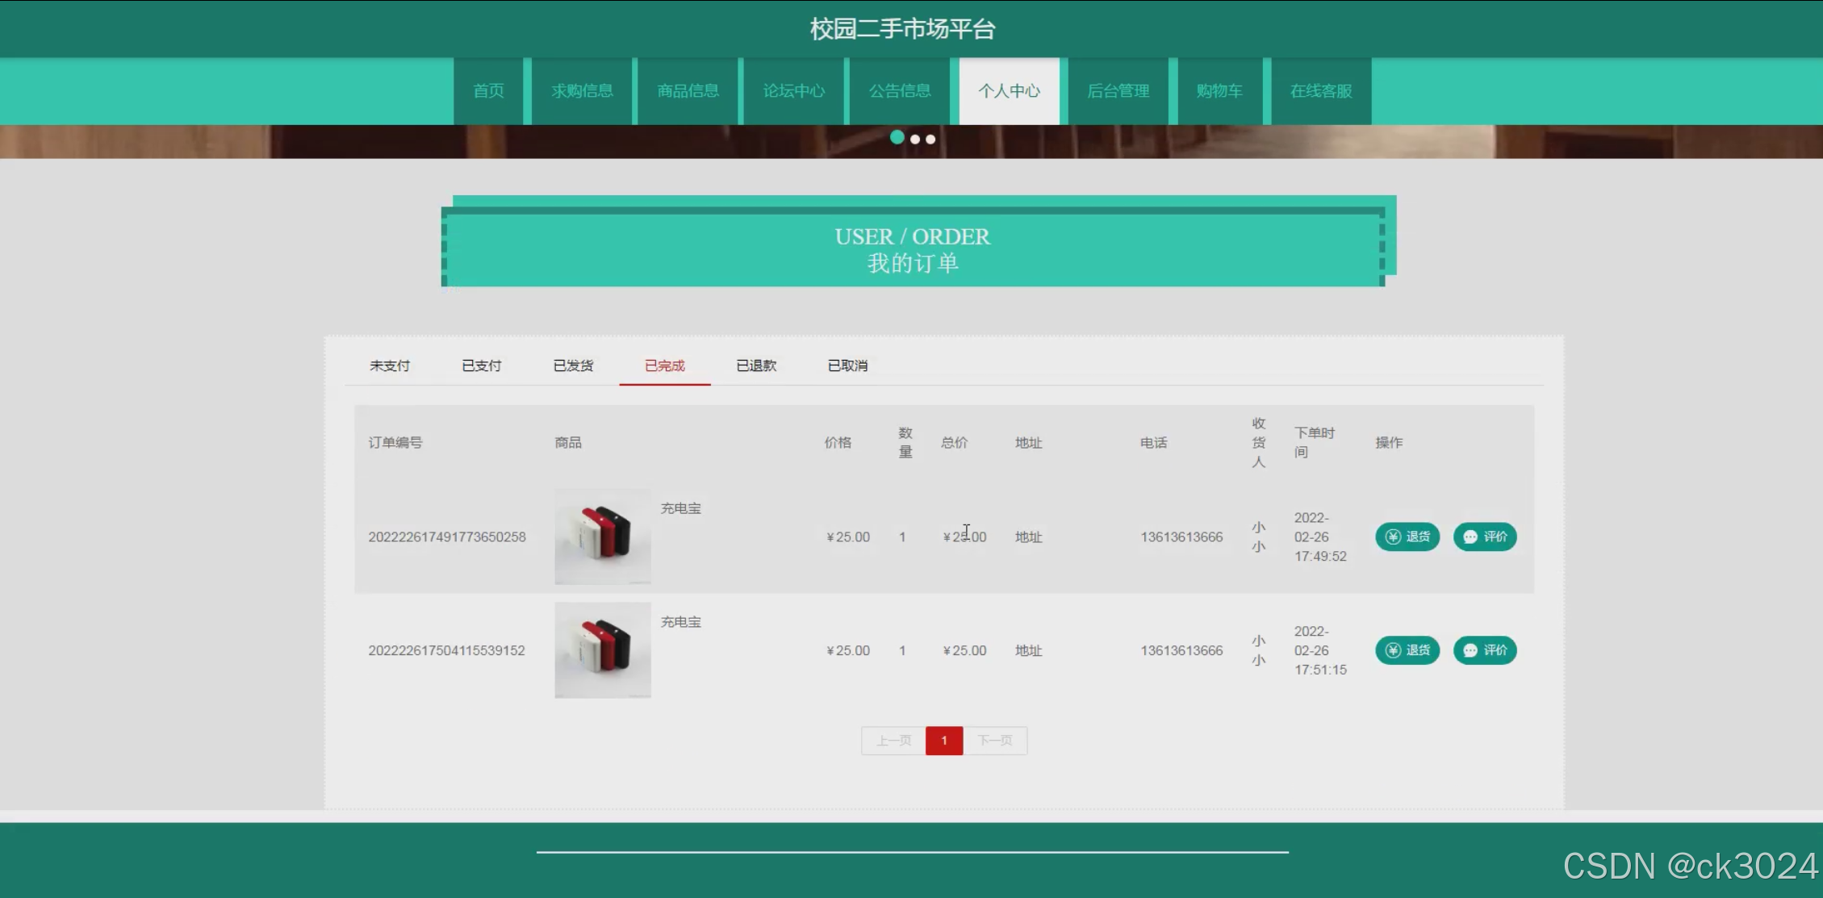Go to the 商品信息 navigation item
Image resolution: width=1823 pixels, height=898 pixels.
tap(688, 91)
